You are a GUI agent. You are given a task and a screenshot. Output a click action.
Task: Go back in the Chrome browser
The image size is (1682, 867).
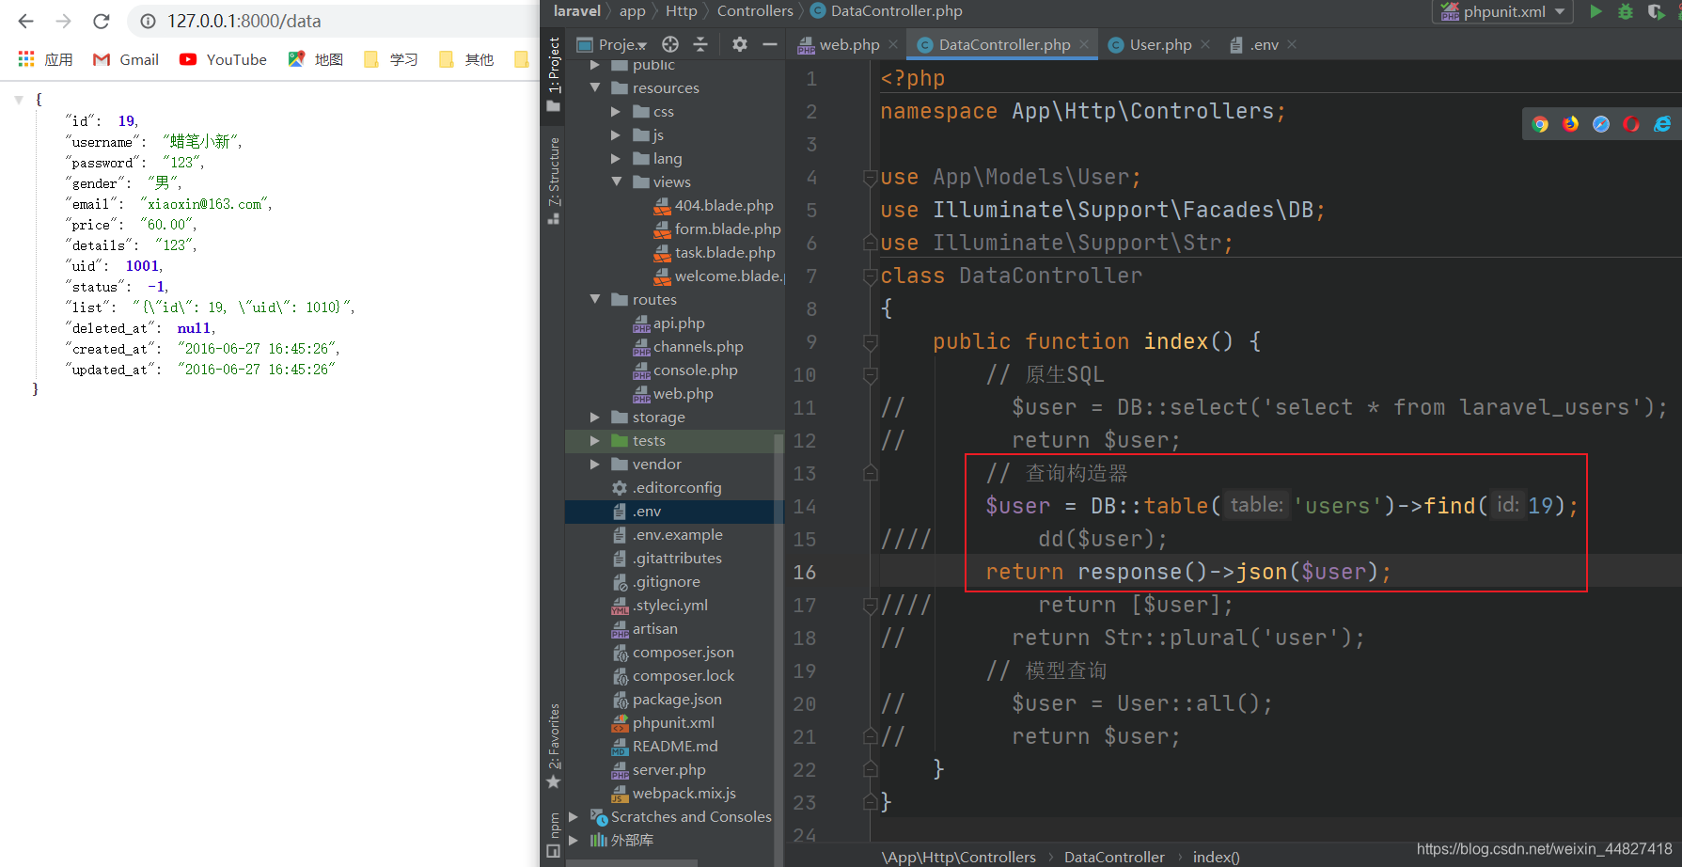tap(25, 21)
